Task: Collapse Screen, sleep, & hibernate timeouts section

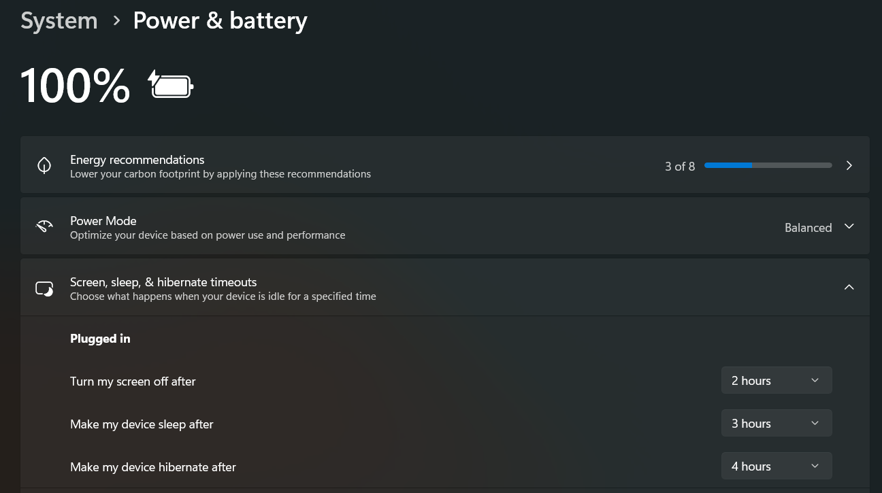Action: tap(849, 287)
